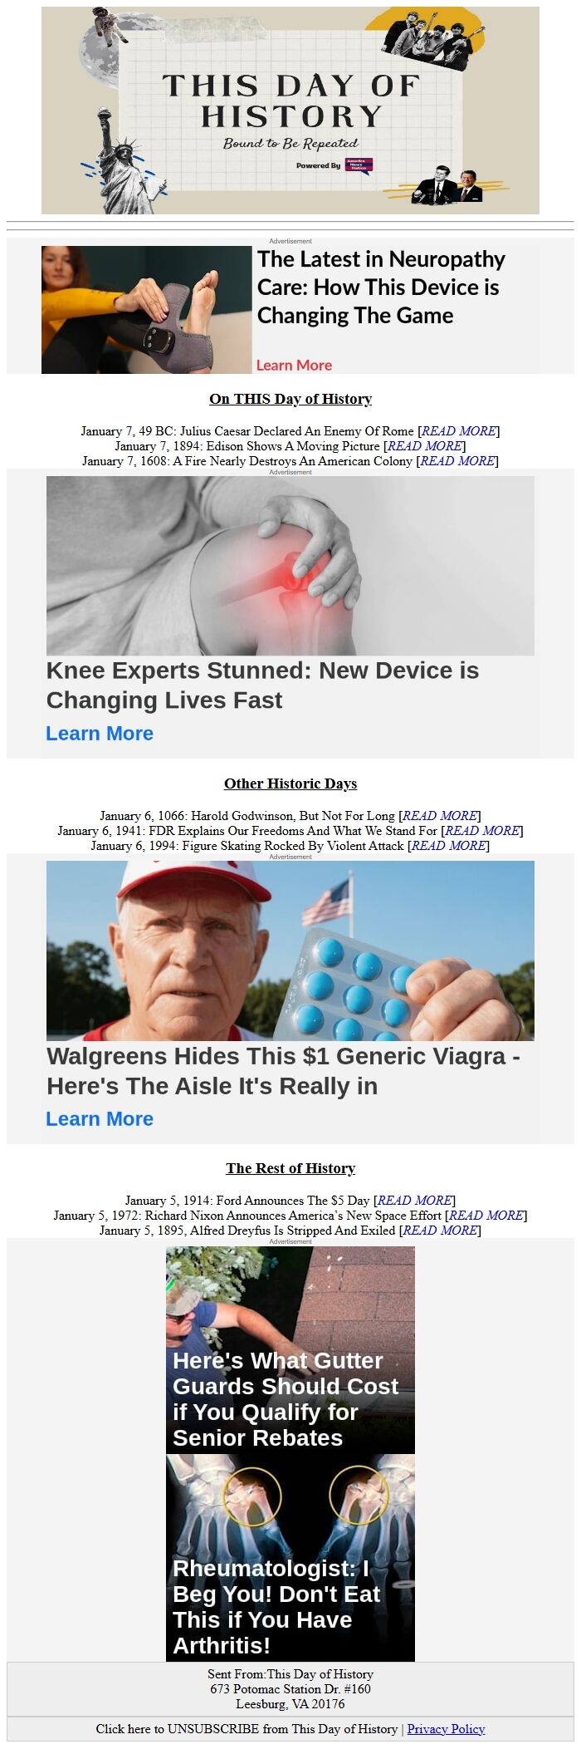Click the rheumatologist arthritis ad image
Screen dimensions: 581x1749
290,1558
